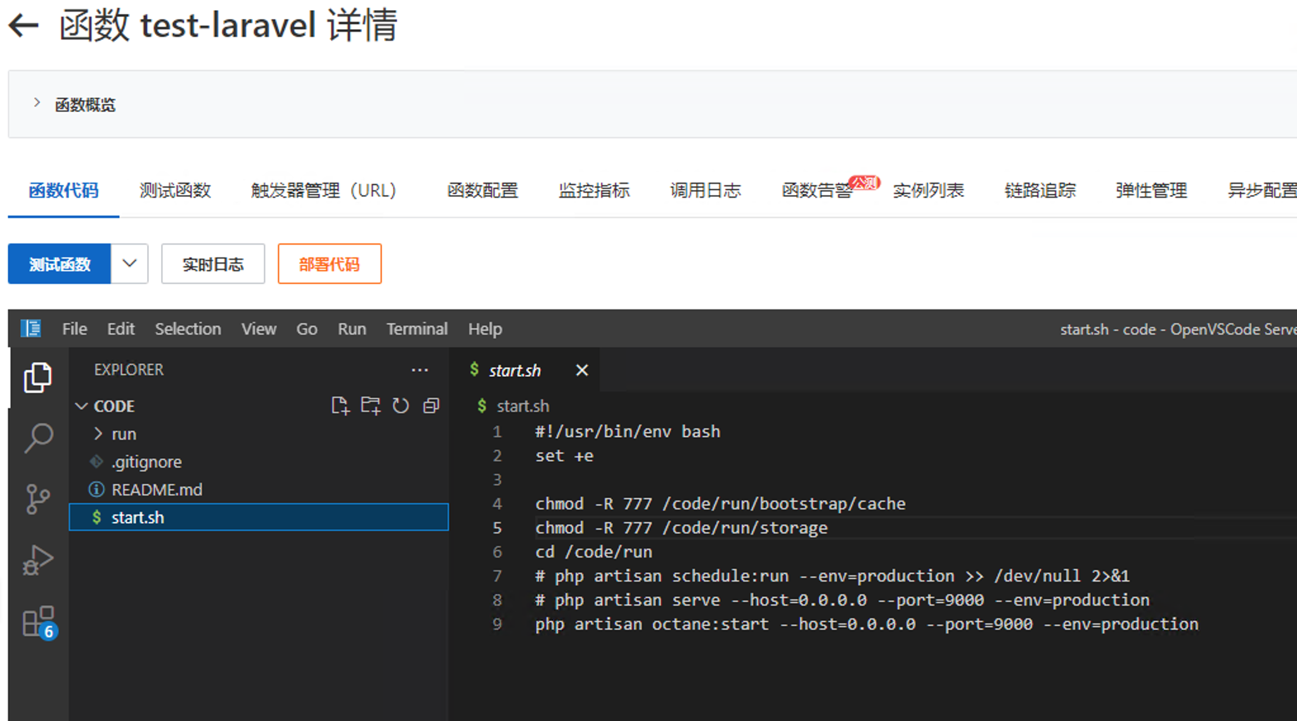Click the chmod bootstrap/cache line
Viewport: 1297px width, 721px height.
pyautogui.click(x=720, y=504)
